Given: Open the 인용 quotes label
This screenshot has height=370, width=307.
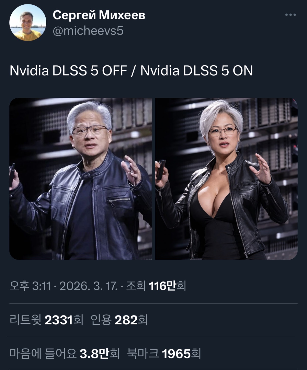Looking at the screenshot, I should click(101, 320).
